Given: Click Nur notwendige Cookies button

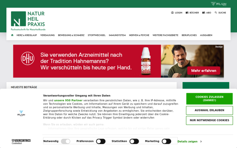Looking at the screenshot, I should pyautogui.click(x=209, y=120).
